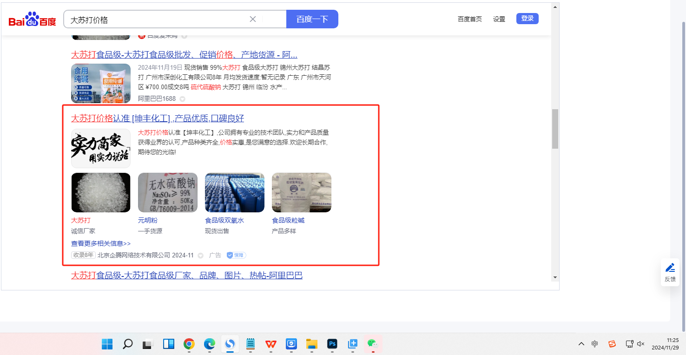The height and width of the screenshot is (355, 686).
Task: Click the 北京企腾网络技术有限公司 source link
Action: (x=134, y=255)
